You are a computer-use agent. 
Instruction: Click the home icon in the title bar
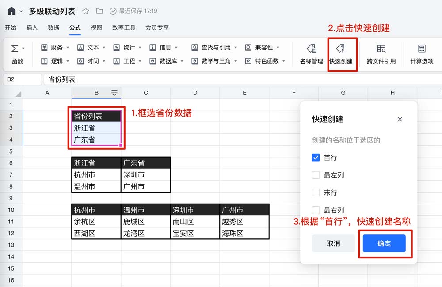coord(11,11)
